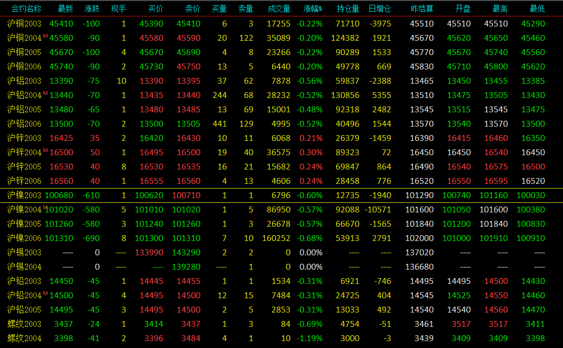Click the 开盘 column header
563x348 pixels.
(463, 8)
